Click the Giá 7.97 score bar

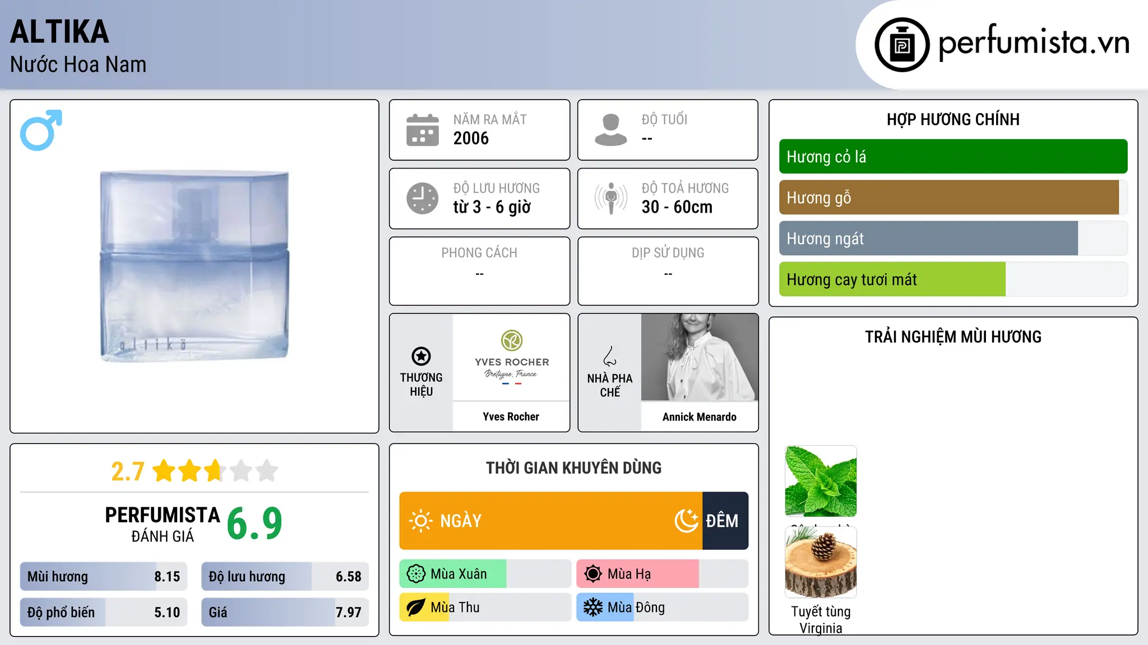(285, 612)
